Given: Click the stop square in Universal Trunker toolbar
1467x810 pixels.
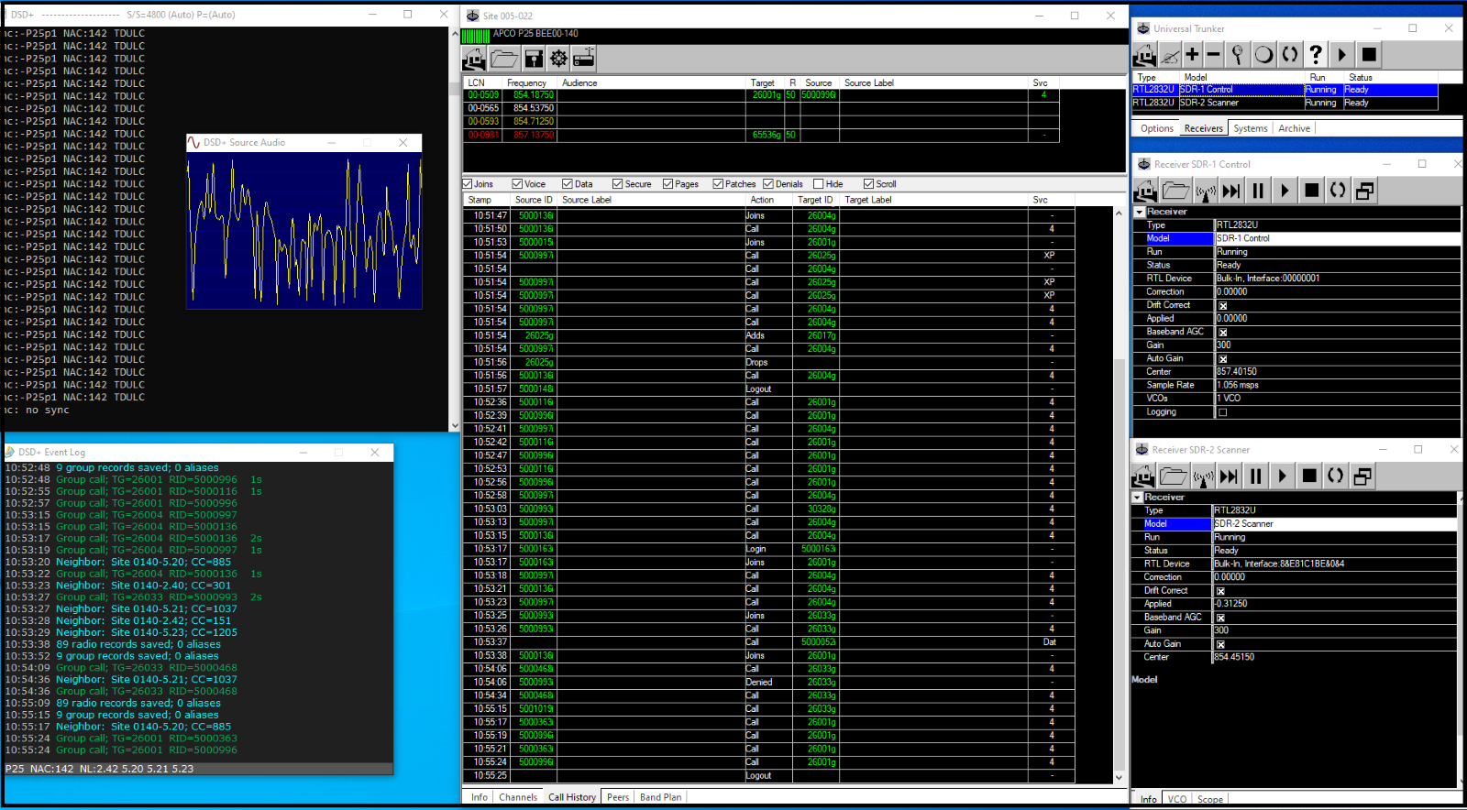Looking at the screenshot, I should 1369,55.
